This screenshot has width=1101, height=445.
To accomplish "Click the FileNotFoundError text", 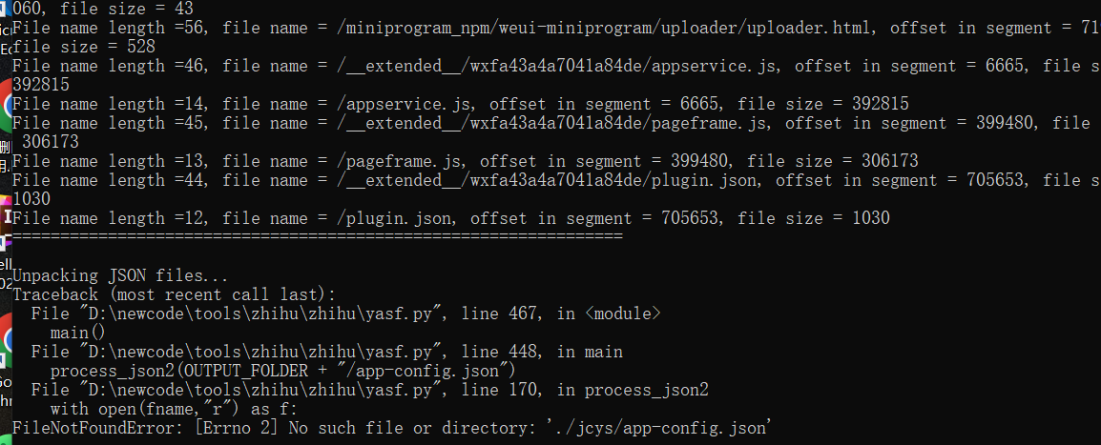I will point(95,428).
